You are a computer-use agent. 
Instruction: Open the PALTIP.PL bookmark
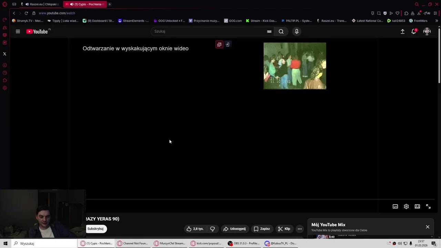point(296,21)
